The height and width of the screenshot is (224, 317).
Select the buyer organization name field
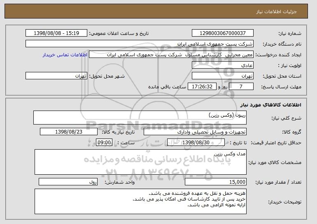pos(140,44)
